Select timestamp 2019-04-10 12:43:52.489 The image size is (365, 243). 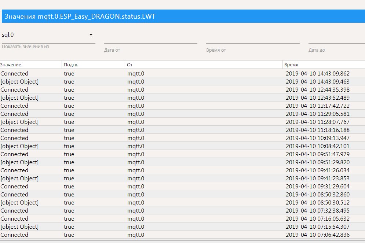click(318, 97)
